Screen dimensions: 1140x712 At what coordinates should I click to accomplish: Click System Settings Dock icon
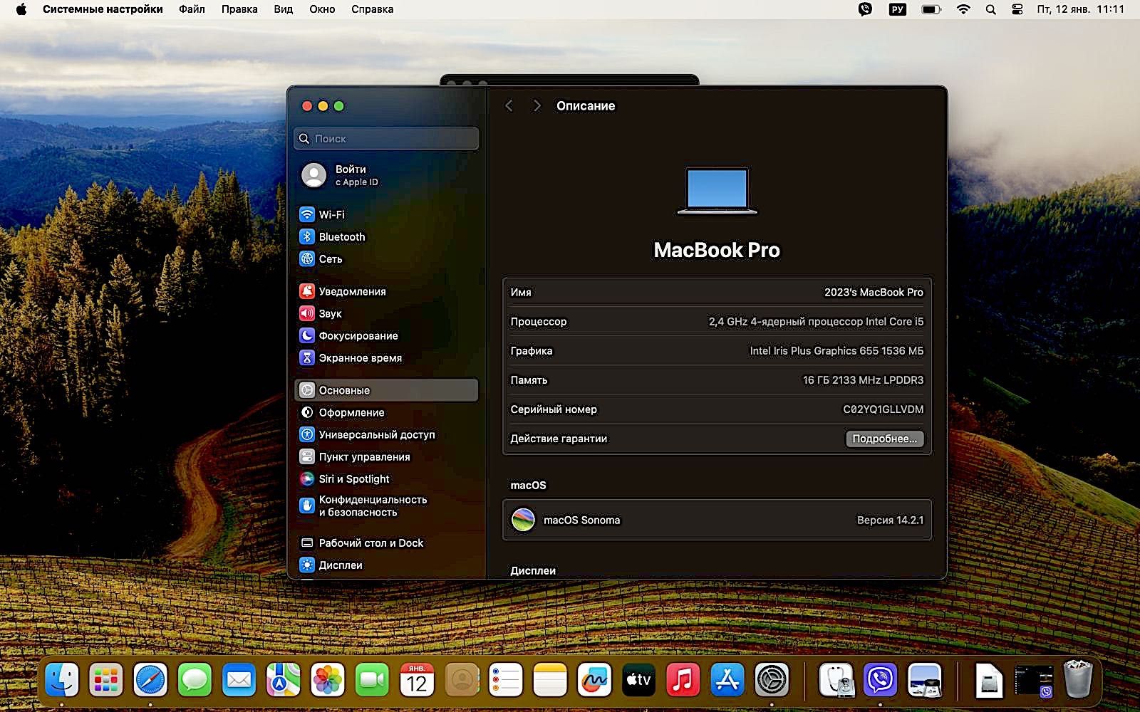pyautogui.click(x=772, y=681)
